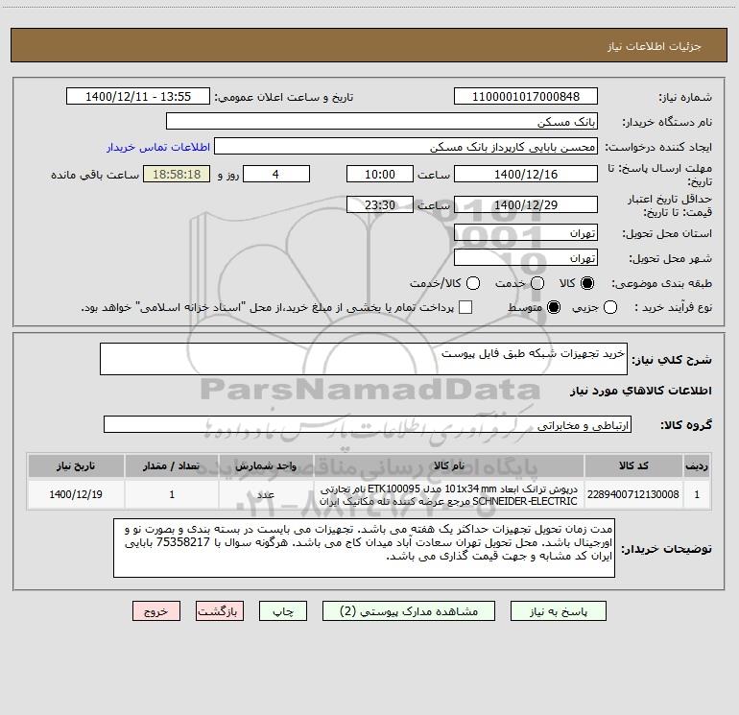Click the announcement date field 1400/12/11 - 13:55
739x715 pixels.
point(138,96)
